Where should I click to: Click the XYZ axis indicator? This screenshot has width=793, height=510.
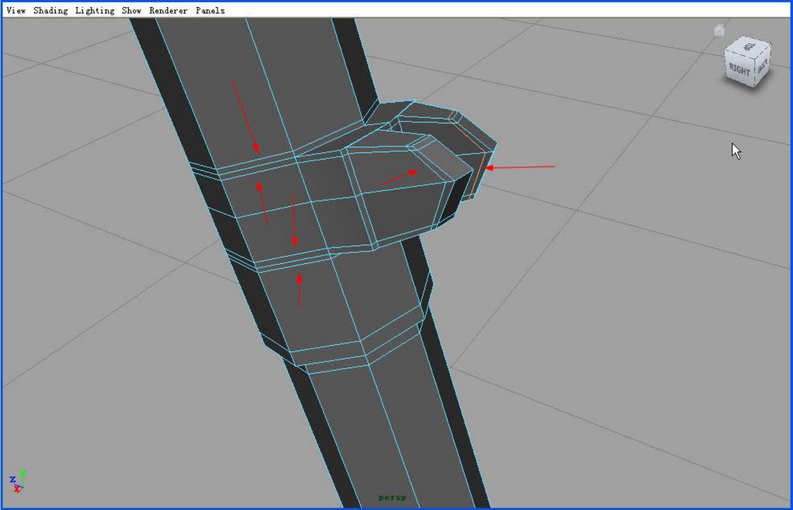click(x=18, y=482)
